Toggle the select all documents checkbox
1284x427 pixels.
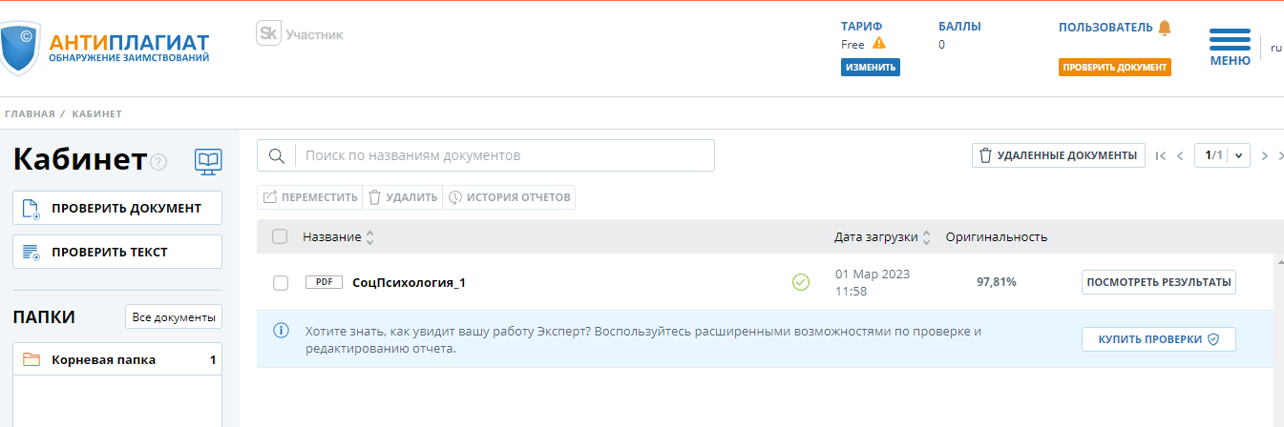[x=280, y=236]
